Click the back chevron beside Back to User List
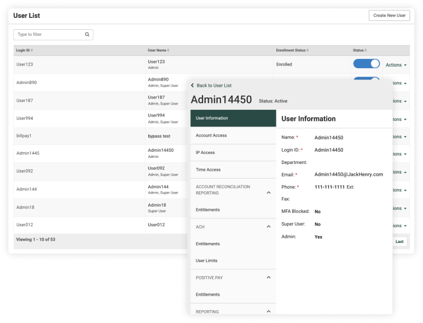 [192, 86]
